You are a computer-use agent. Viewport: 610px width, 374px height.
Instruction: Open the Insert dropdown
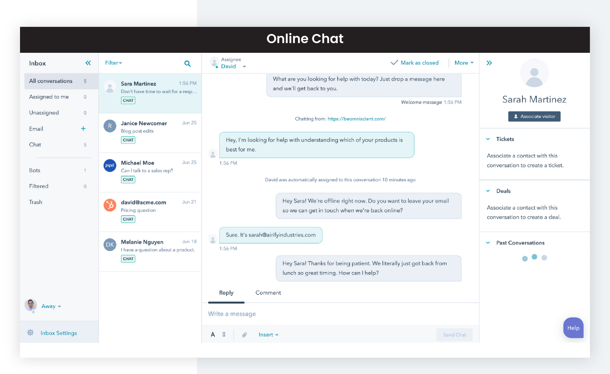pos(268,335)
